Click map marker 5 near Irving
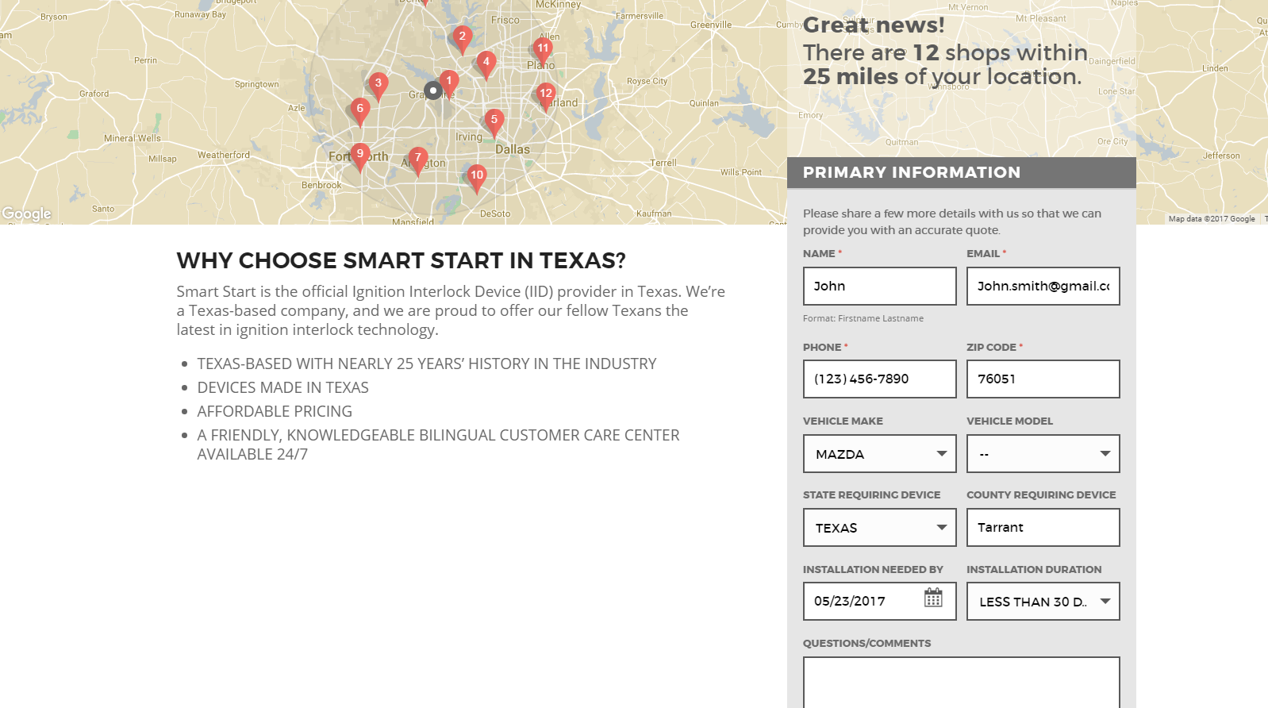This screenshot has width=1268, height=708. 494,121
